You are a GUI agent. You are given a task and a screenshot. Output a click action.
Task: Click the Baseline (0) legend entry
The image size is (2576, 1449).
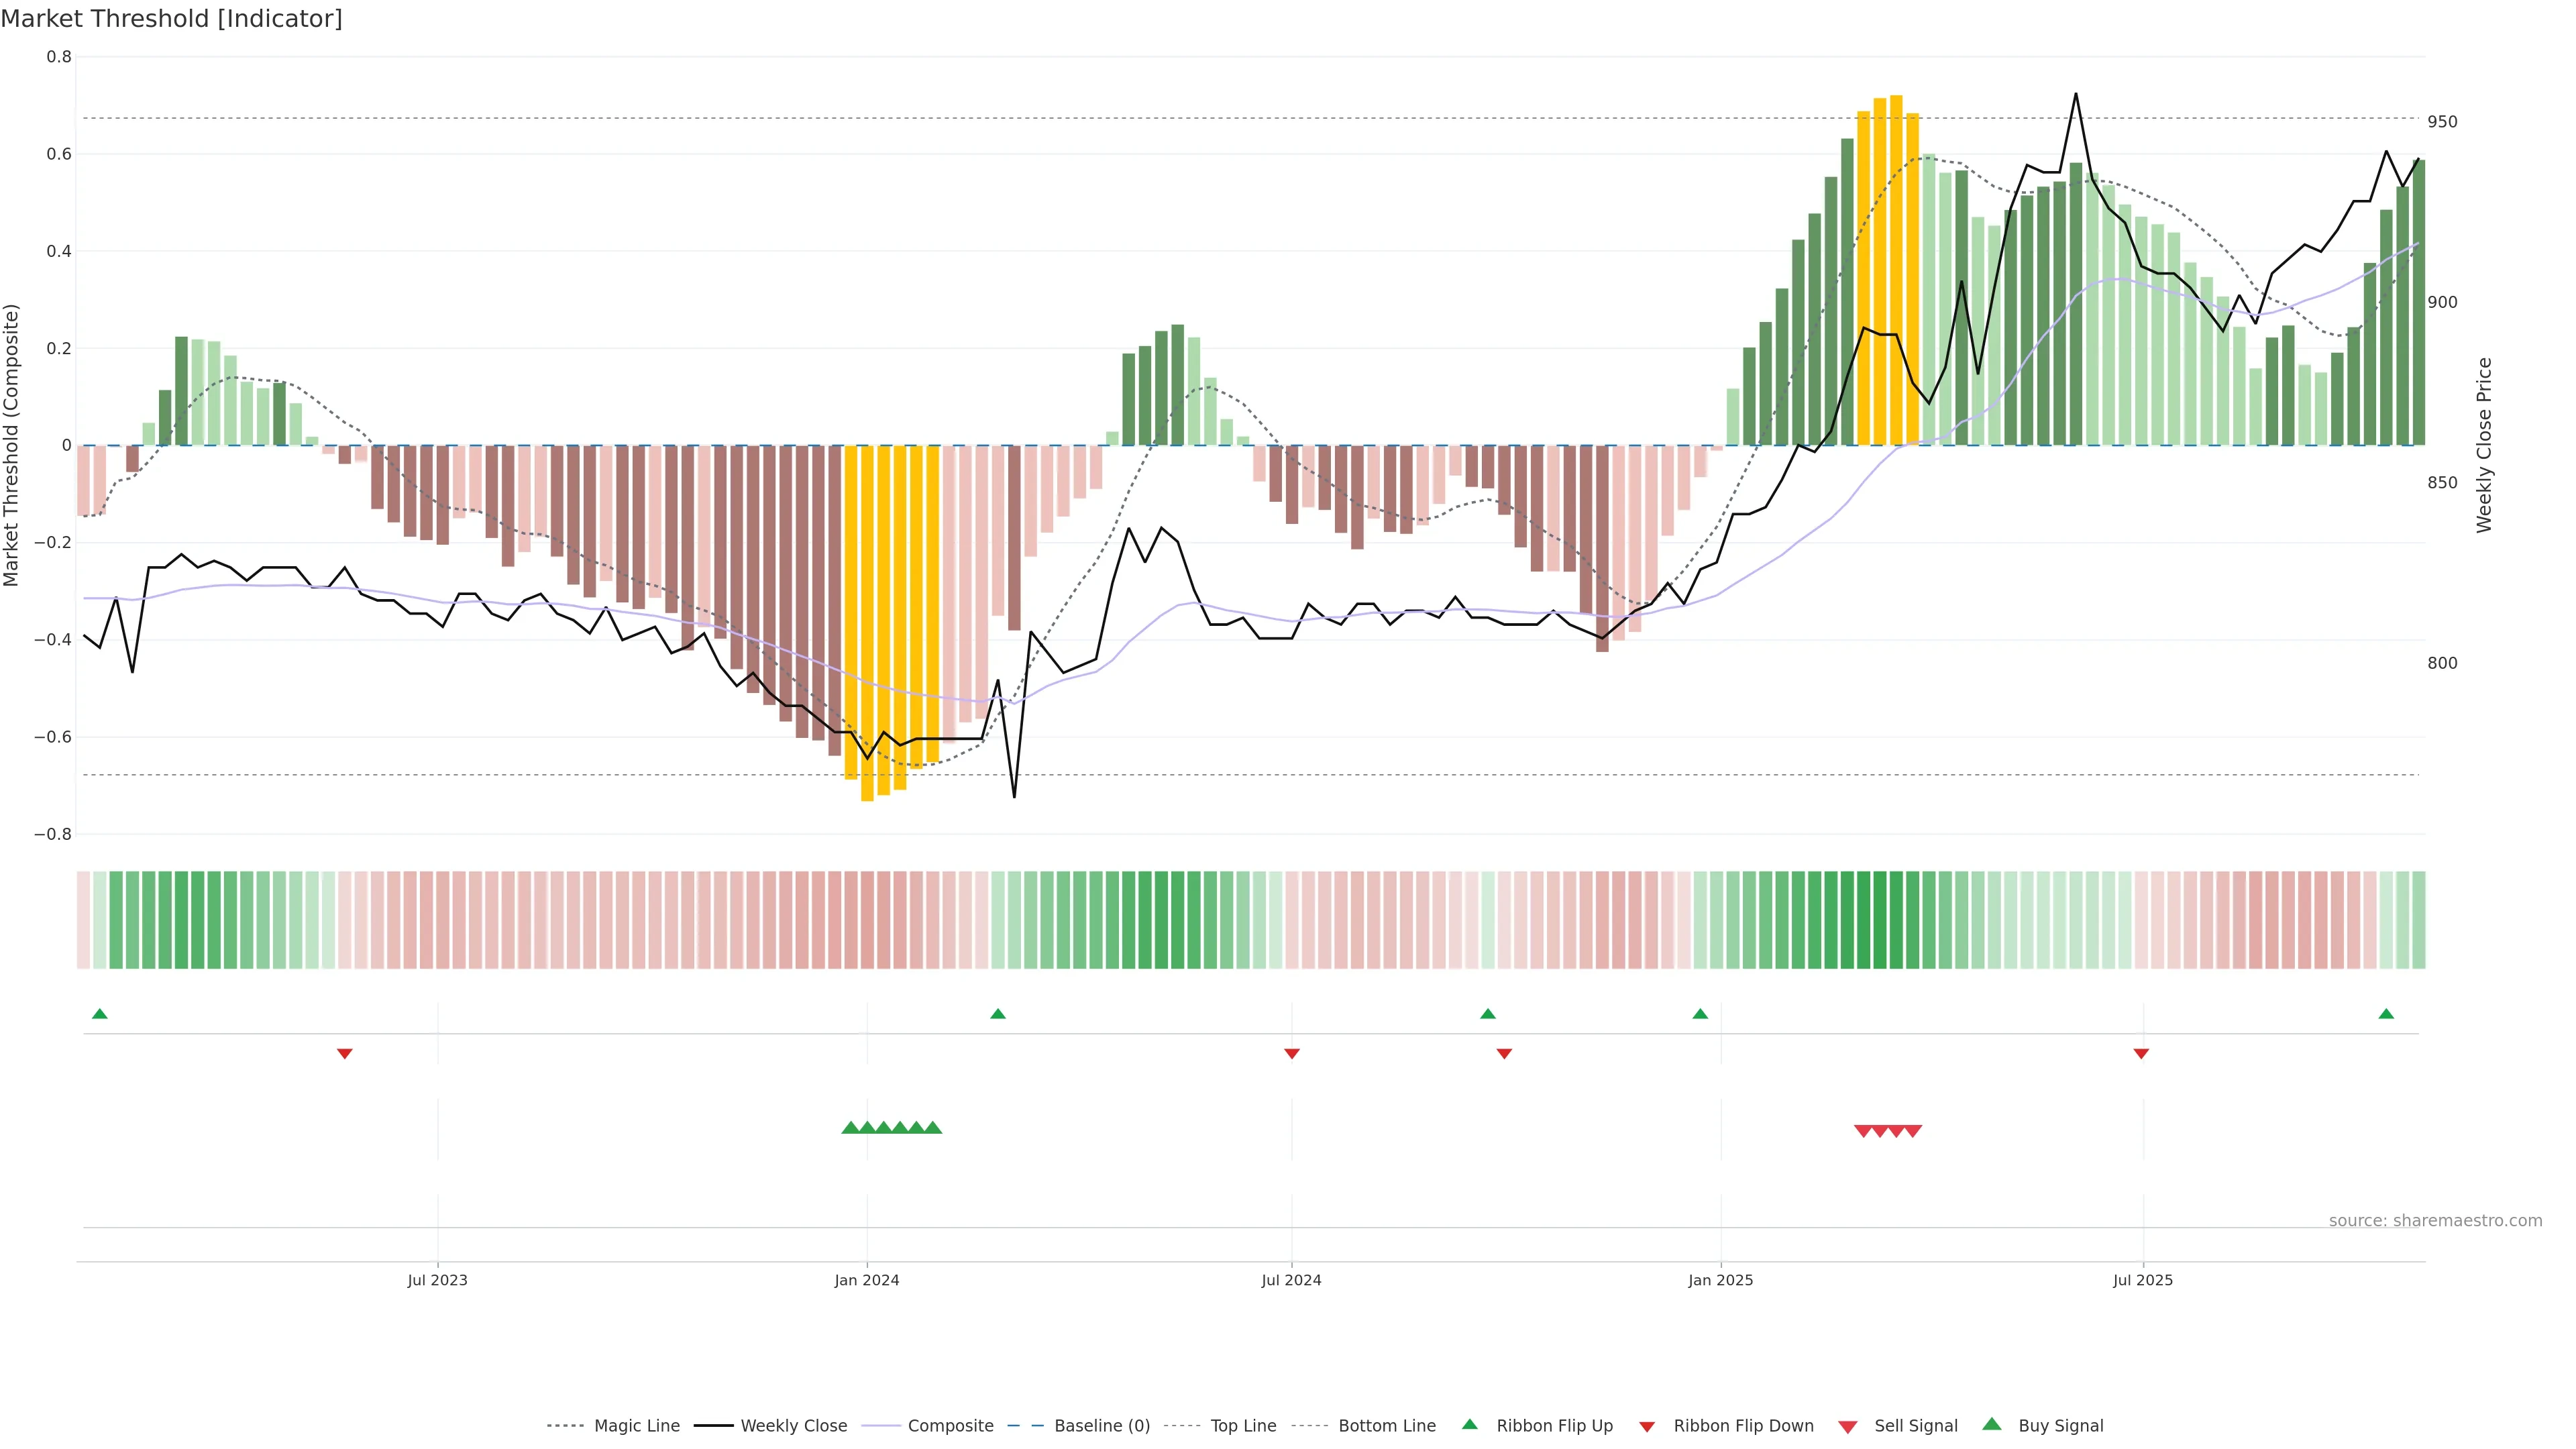[x=1101, y=1426]
